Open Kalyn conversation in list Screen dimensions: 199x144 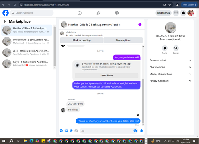tap(27, 64)
